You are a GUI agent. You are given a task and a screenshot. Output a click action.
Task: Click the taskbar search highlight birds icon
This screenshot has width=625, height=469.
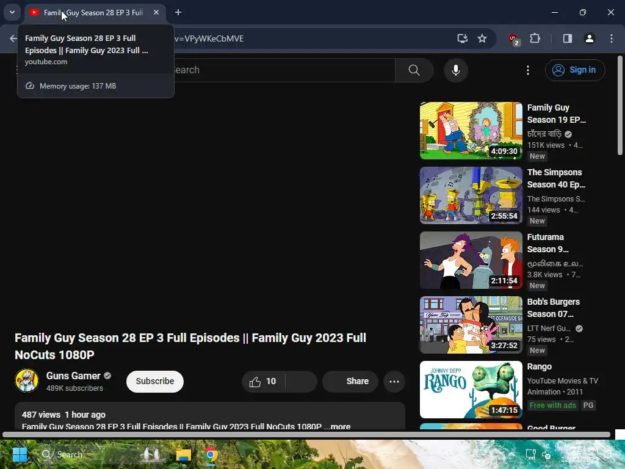pyautogui.click(x=151, y=454)
